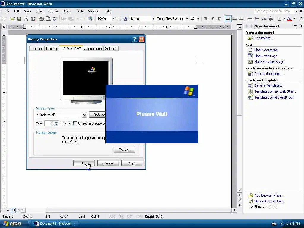Click the Add Network Place... link
304x228 pixels.
pyautogui.click(x=270, y=195)
